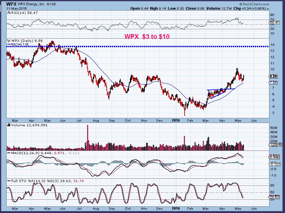Click the 'MA(34) 7.85' moving average legend text
The width and height of the screenshot is (285, 213).
click(20, 44)
